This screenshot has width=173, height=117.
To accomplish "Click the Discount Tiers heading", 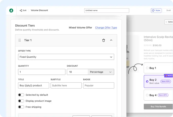I will (25, 25).
